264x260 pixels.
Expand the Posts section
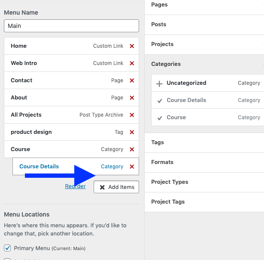point(204,25)
